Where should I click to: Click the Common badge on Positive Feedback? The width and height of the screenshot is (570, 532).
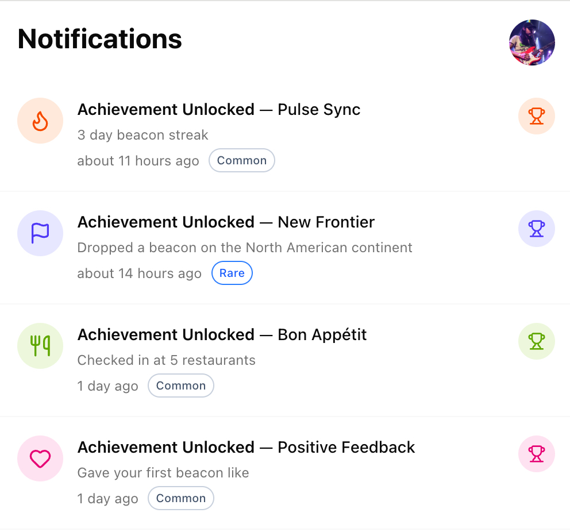tap(181, 499)
